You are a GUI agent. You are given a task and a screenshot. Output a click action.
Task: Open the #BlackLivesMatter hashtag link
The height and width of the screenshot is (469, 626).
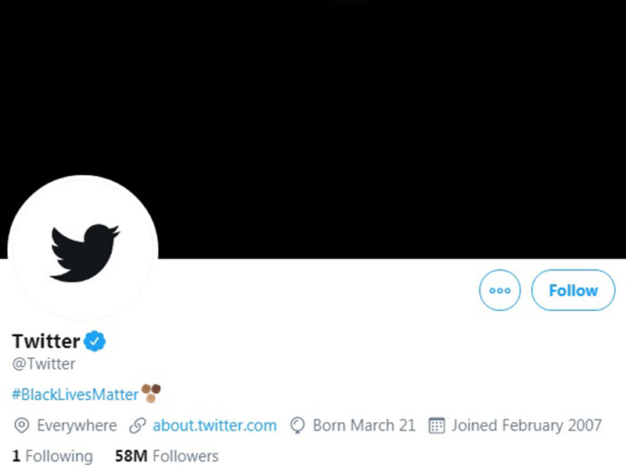pyautogui.click(x=75, y=395)
